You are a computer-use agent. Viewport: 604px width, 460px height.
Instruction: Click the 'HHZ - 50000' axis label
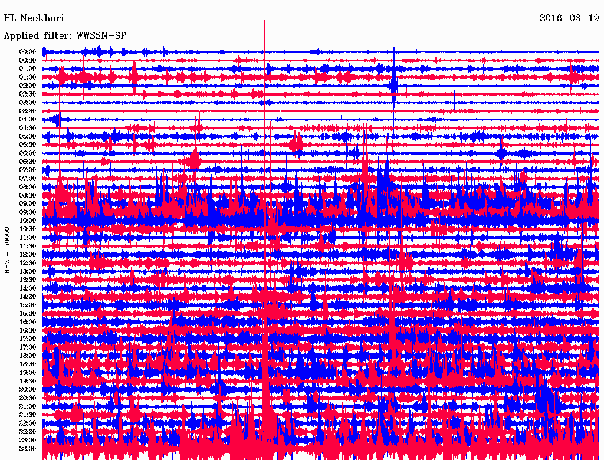tap(7, 250)
